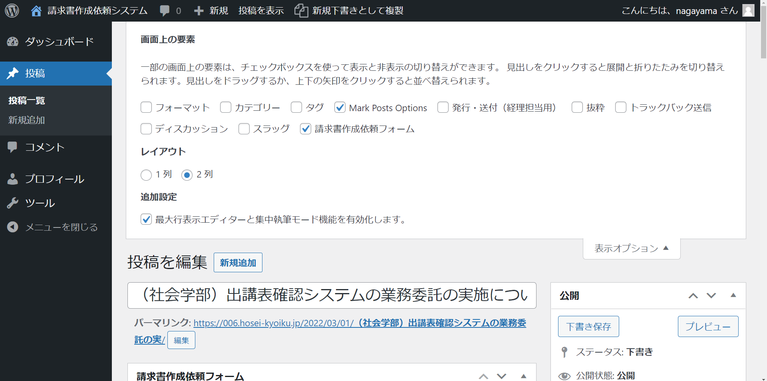Open the nagayama user avatar
This screenshot has width=767, height=381.
click(x=748, y=11)
